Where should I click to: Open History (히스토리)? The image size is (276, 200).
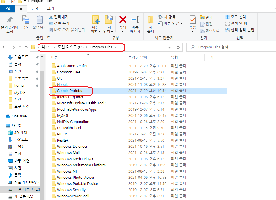[210, 31]
